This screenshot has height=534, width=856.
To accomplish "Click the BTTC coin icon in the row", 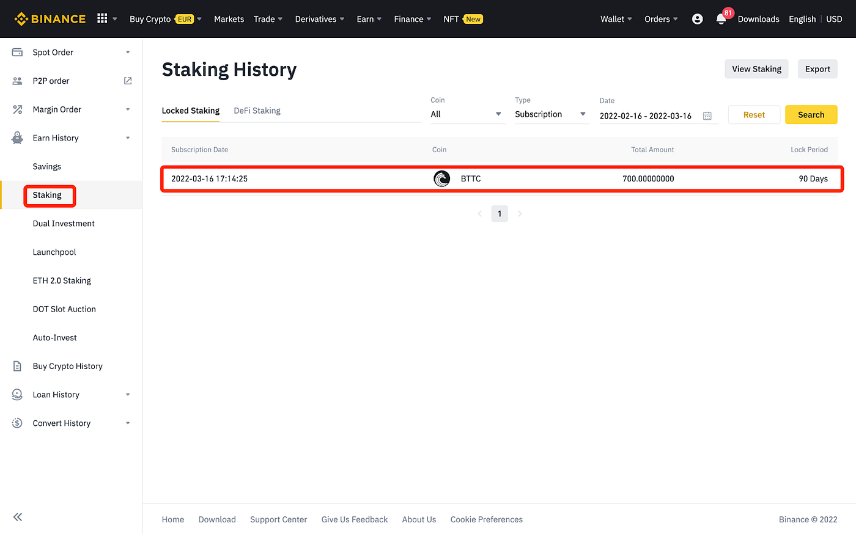I will [441, 178].
